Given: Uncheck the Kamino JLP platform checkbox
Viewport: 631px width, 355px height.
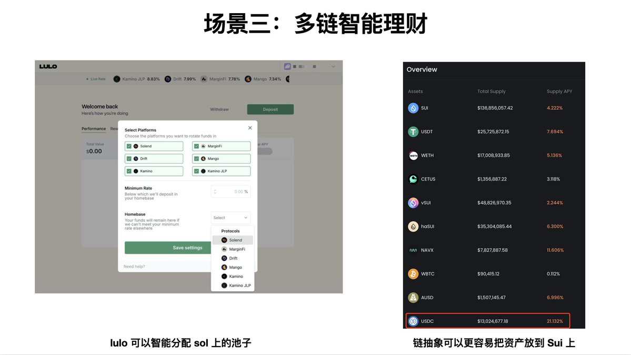Looking at the screenshot, I should 196,171.
